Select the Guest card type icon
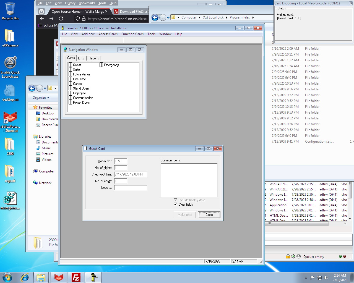Screen dimensions: 354x283 tap(70, 65)
